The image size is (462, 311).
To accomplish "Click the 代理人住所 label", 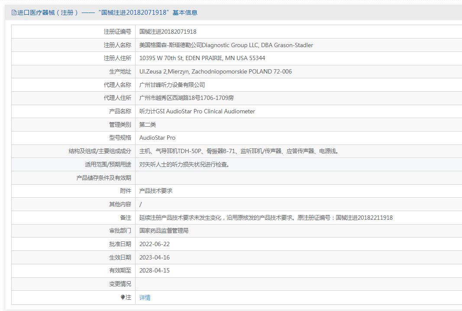I will [x=117, y=98].
